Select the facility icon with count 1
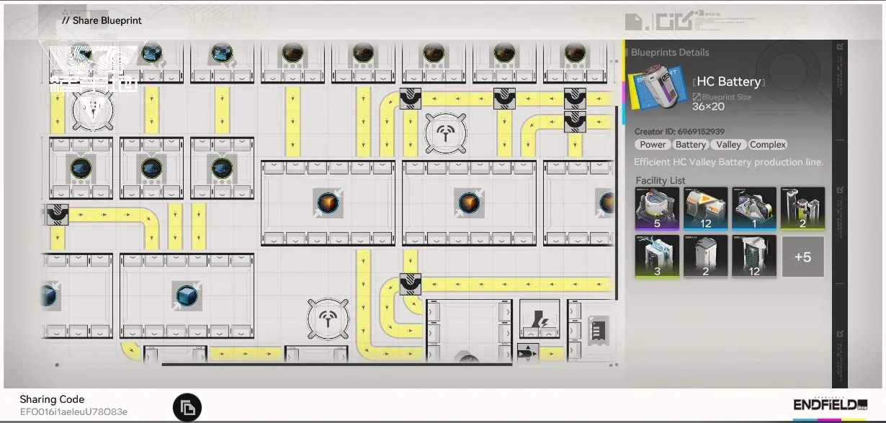The height and width of the screenshot is (423, 886). [x=754, y=209]
